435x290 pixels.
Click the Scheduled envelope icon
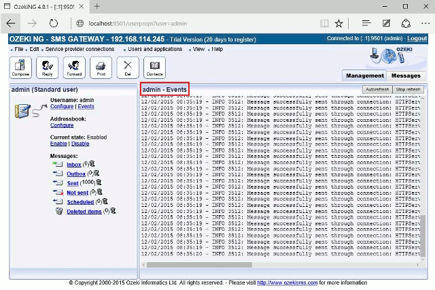(x=58, y=202)
